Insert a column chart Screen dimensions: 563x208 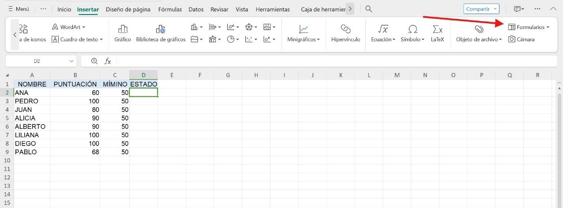click(195, 27)
